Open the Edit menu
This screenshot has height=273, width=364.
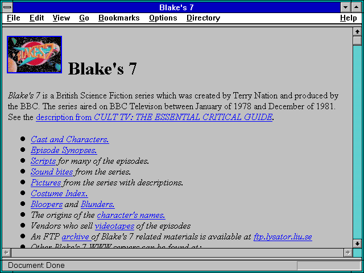coord(36,18)
